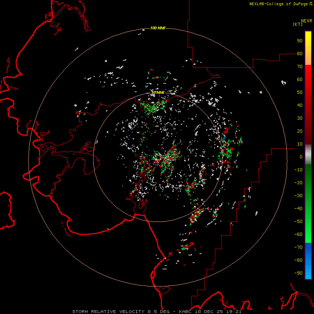Click the 10 knot scale label

[300, 144]
